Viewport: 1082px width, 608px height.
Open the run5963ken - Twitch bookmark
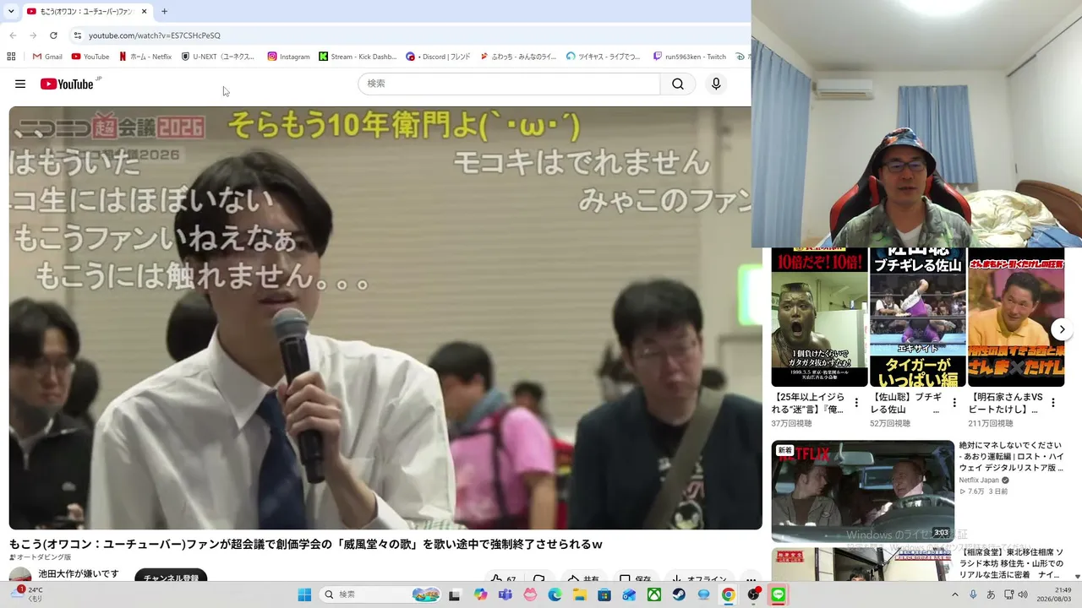[690, 57]
